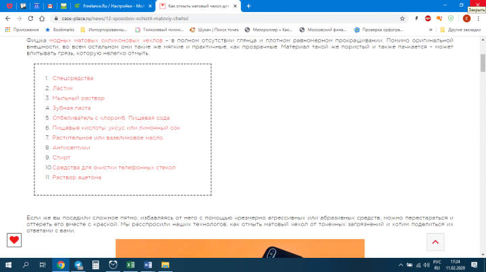Open the pinned green mail tab
The width and height of the screenshot is (486, 272).
63,6
